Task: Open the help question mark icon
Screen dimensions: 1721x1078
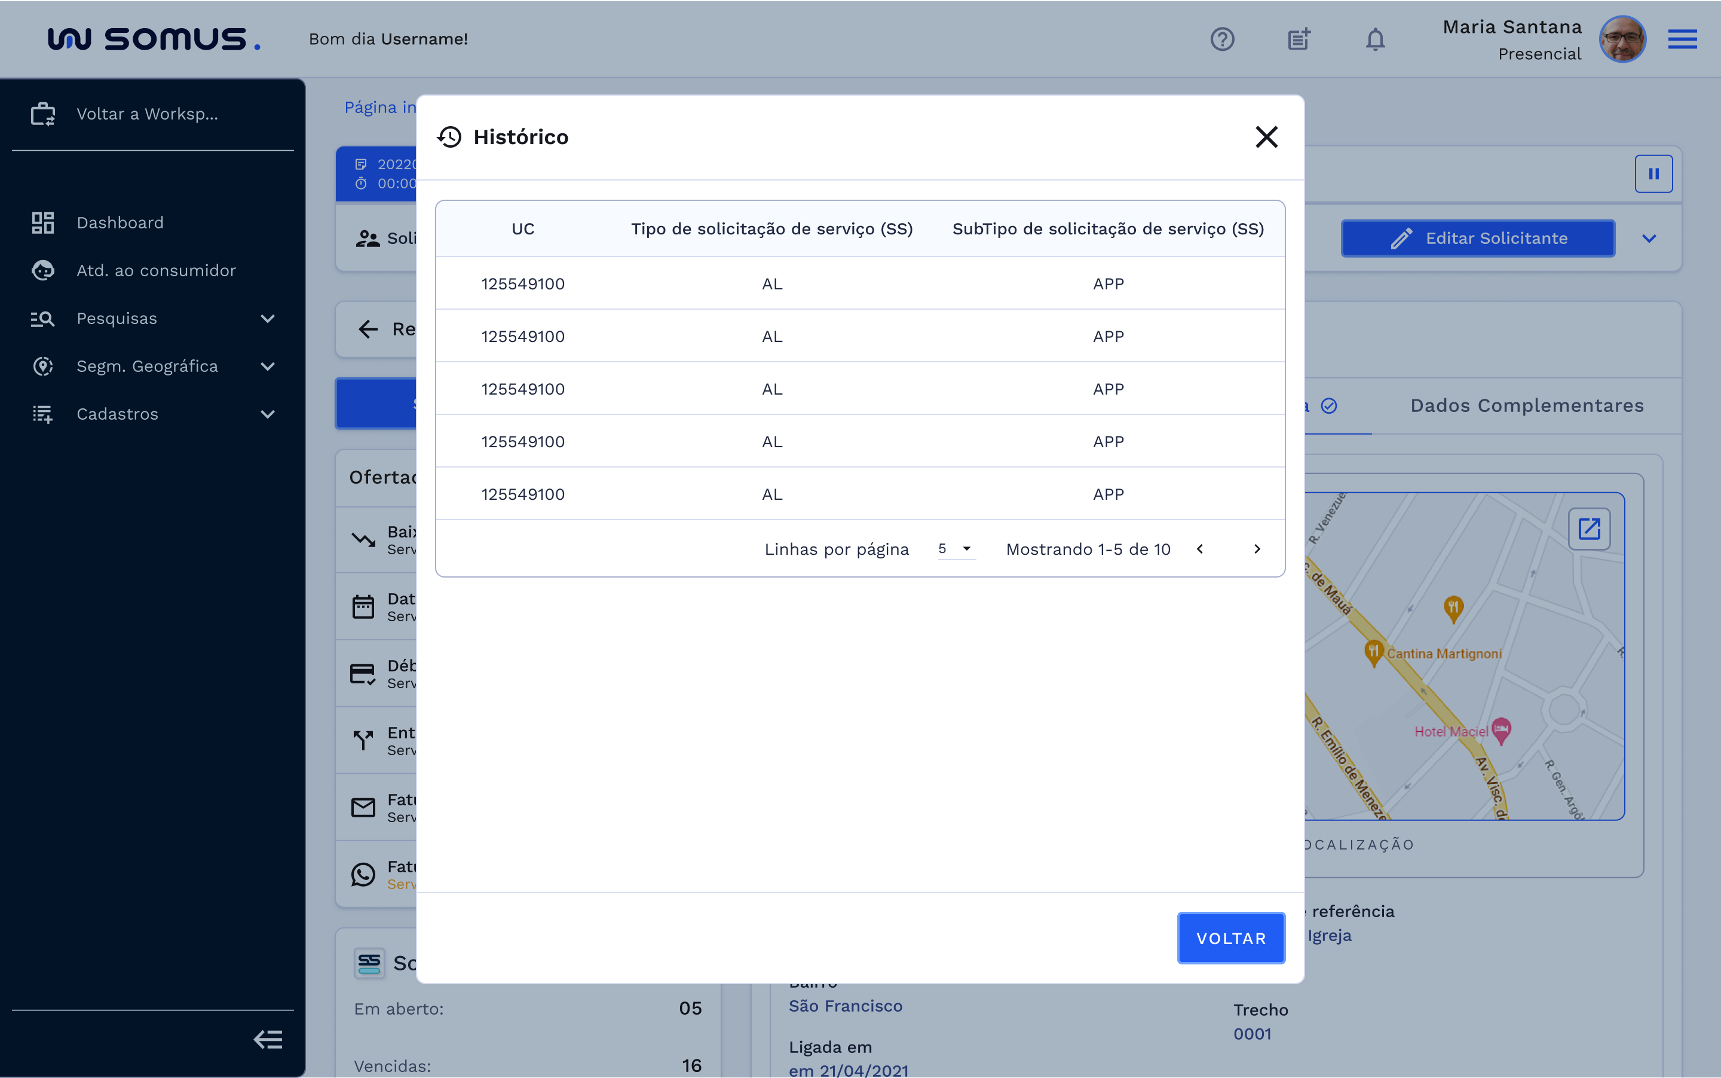Action: (1222, 39)
